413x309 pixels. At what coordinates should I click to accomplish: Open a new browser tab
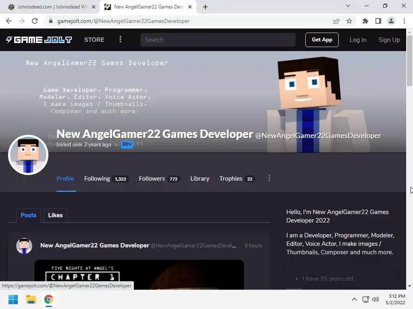(205, 7)
